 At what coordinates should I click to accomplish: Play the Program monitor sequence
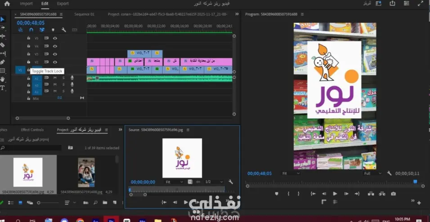335,194
